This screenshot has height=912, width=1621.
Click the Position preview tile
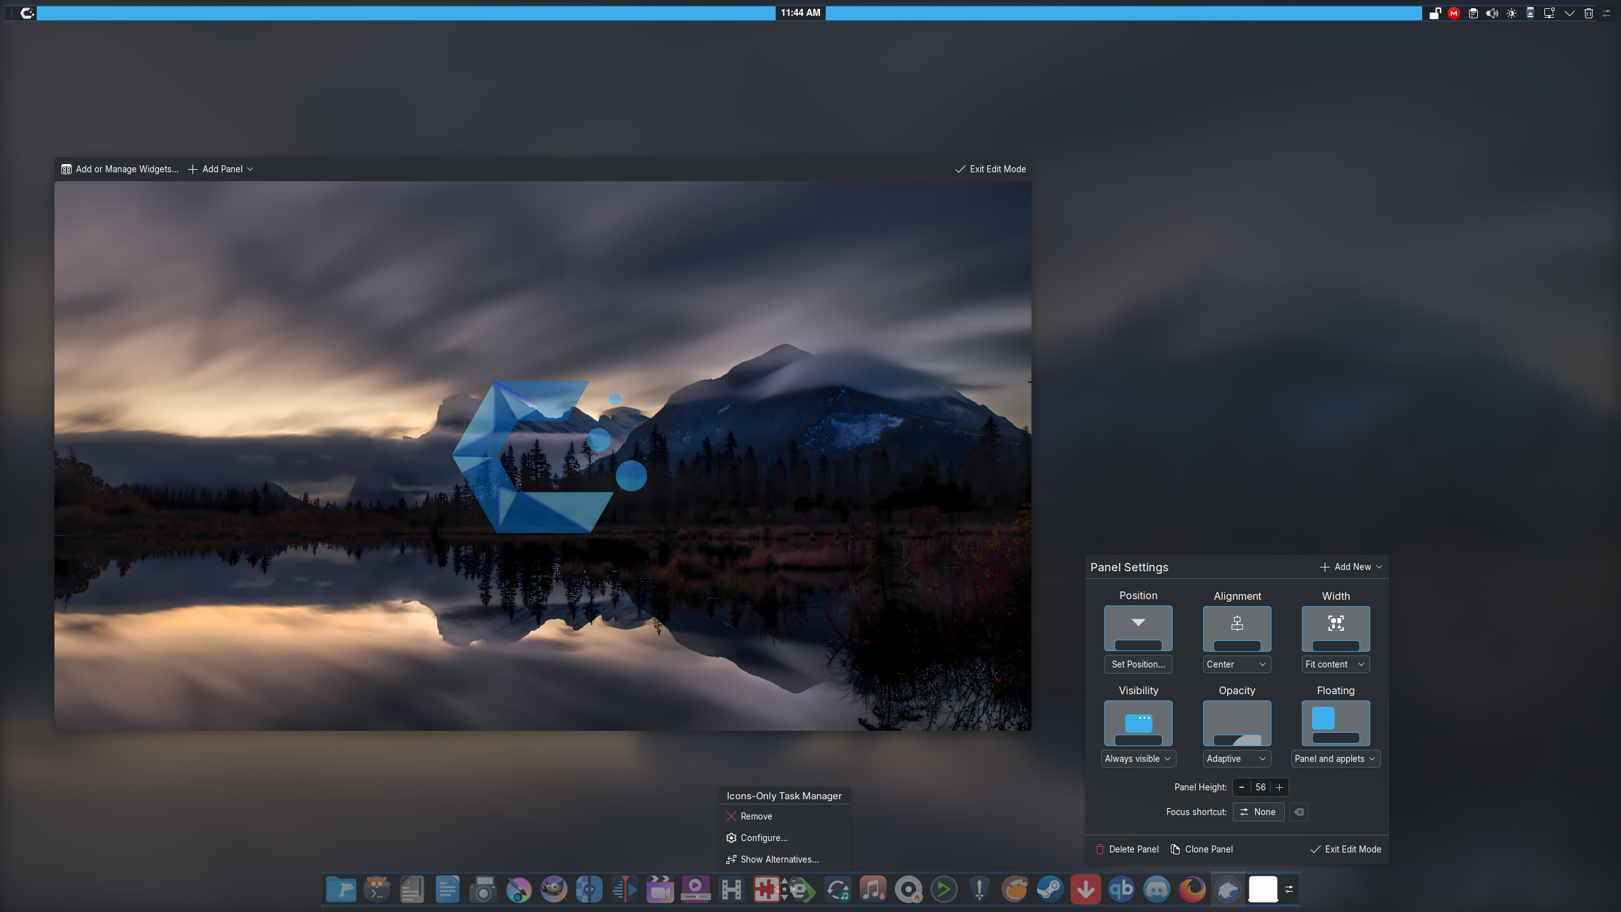pyautogui.click(x=1138, y=628)
